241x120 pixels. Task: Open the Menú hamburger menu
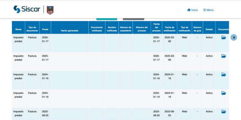[209, 10]
